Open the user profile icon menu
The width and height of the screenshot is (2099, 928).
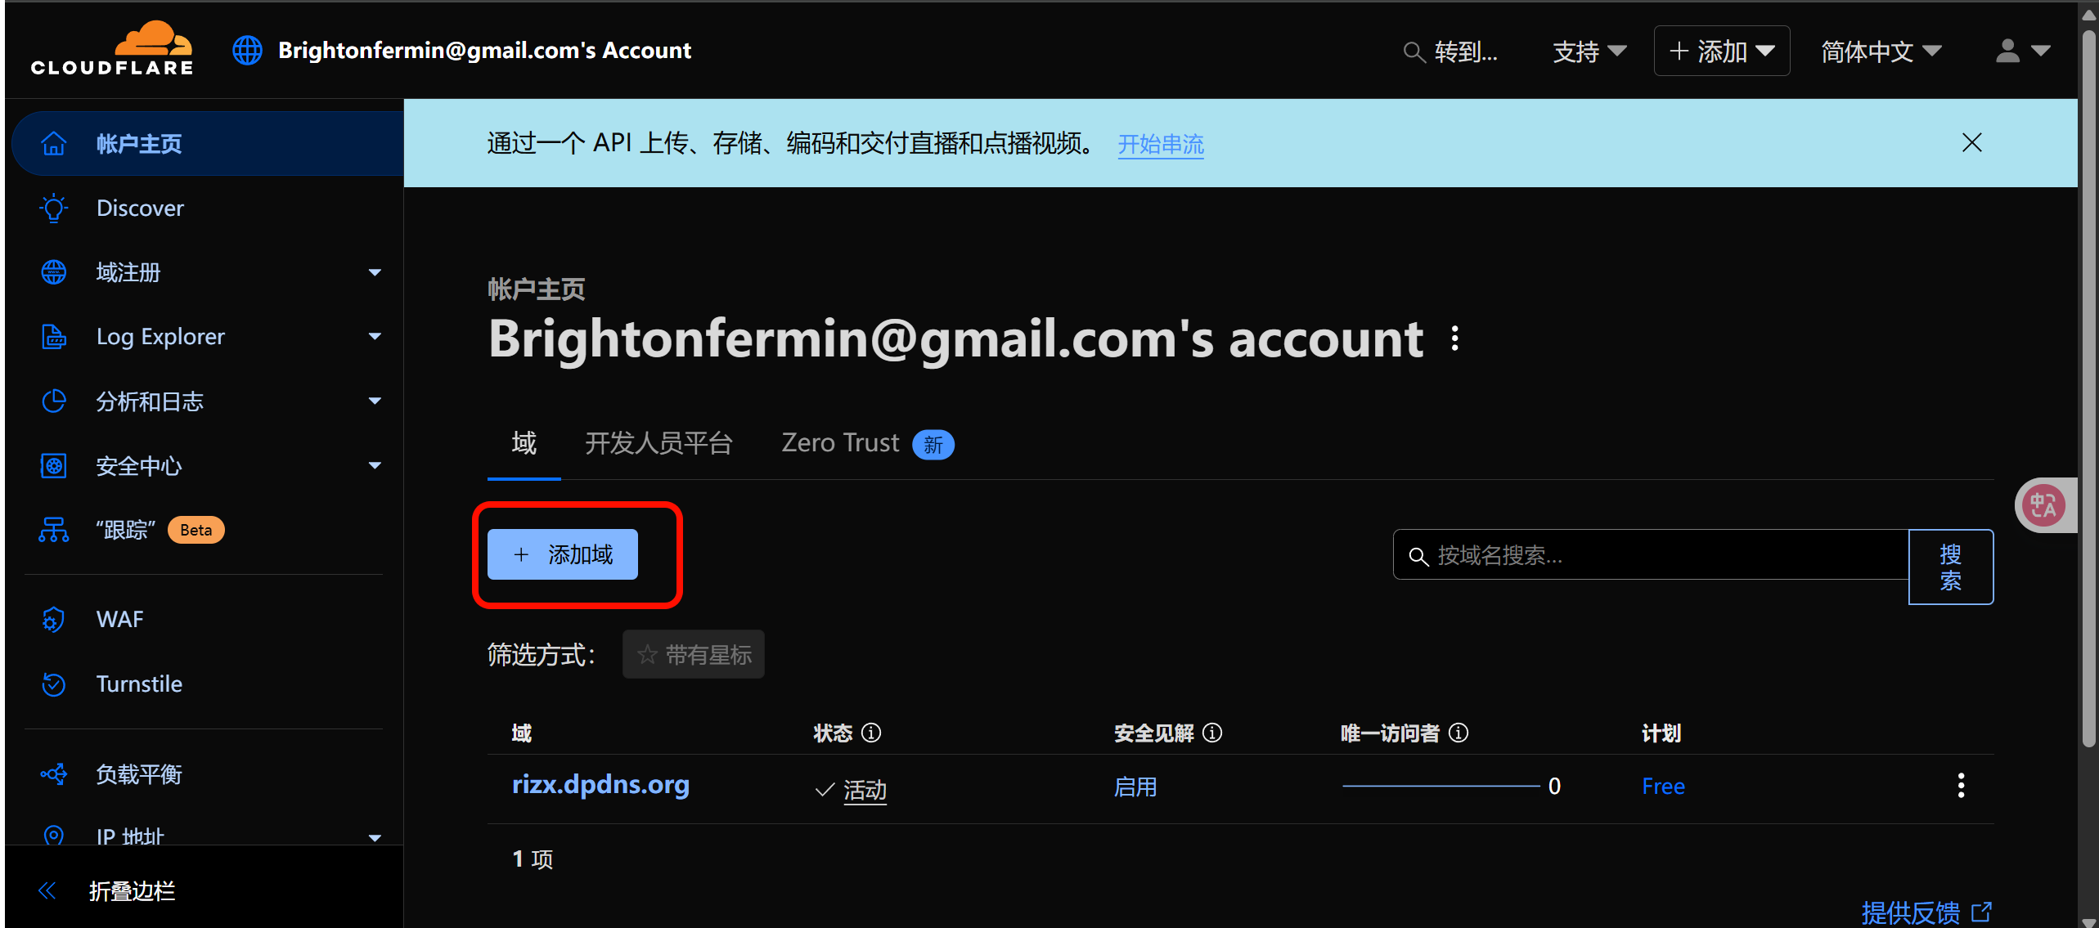point(2022,51)
